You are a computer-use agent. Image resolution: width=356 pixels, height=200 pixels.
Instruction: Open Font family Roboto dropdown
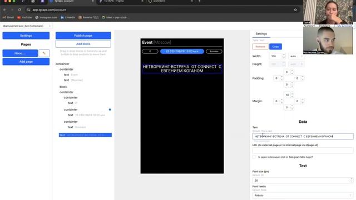coord(303,195)
